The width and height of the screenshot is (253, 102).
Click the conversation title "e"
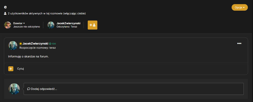pos(5,7)
